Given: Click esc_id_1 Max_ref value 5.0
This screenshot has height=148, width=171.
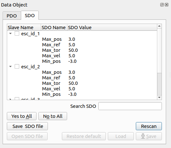Looking at the screenshot, I should point(72,45).
